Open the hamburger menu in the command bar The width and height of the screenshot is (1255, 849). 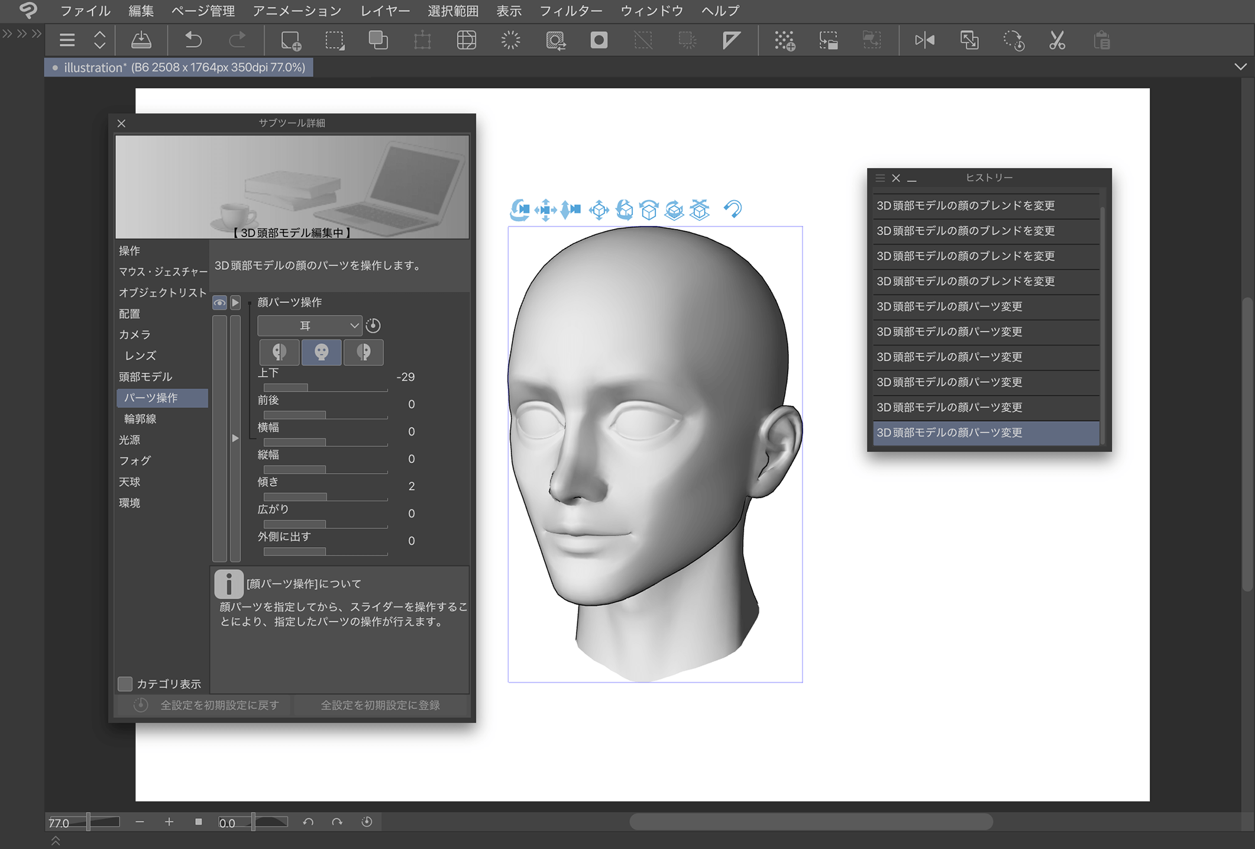pos(67,41)
